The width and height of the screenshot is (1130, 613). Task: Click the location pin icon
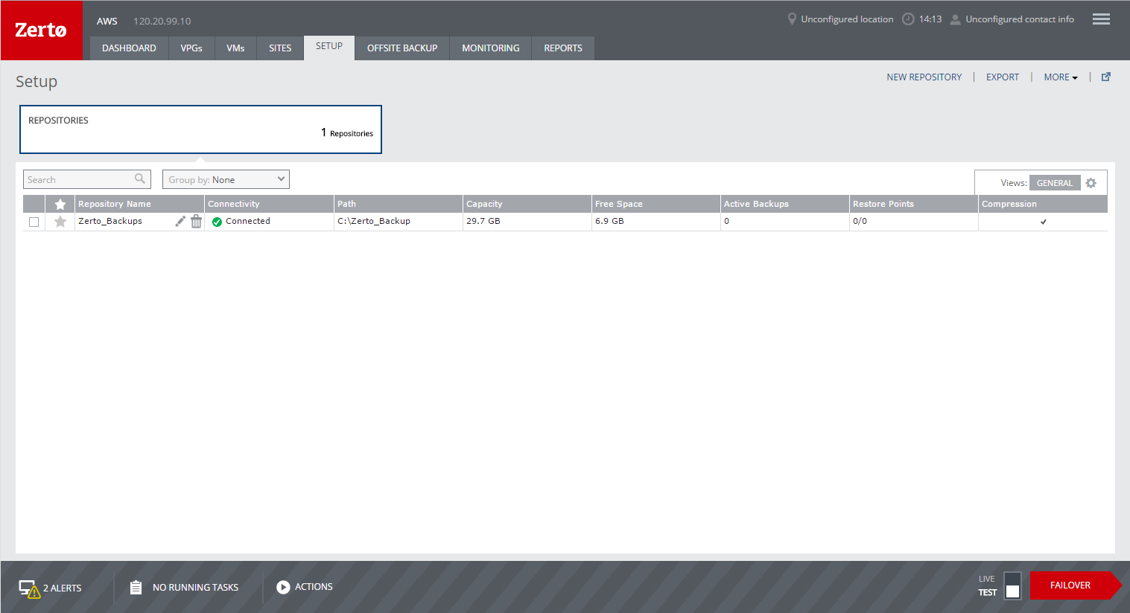(792, 19)
